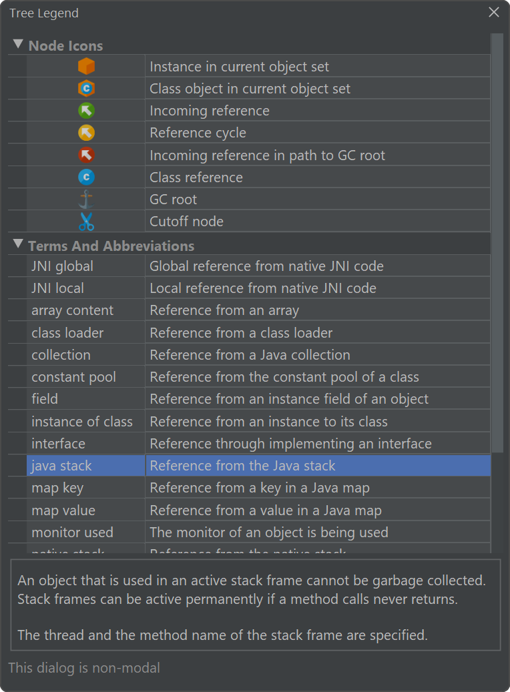Click the anchor GC root icon
This screenshot has height=692, width=510.
click(x=86, y=200)
